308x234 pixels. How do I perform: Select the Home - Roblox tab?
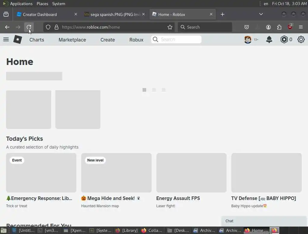(x=183, y=14)
